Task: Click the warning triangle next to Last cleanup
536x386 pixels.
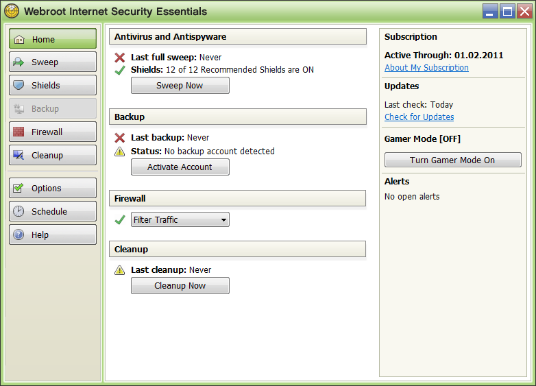Action: pyautogui.click(x=120, y=270)
